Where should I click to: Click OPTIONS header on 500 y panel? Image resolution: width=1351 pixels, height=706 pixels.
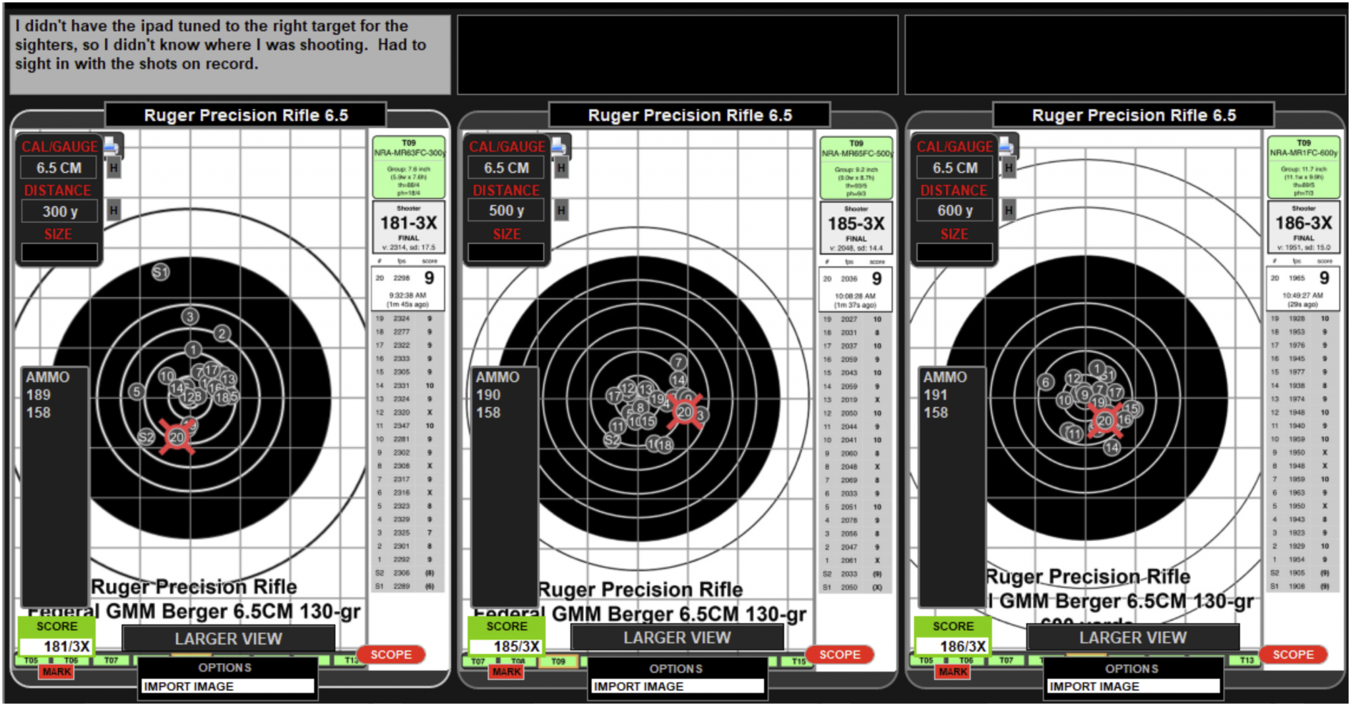(x=676, y=668)
